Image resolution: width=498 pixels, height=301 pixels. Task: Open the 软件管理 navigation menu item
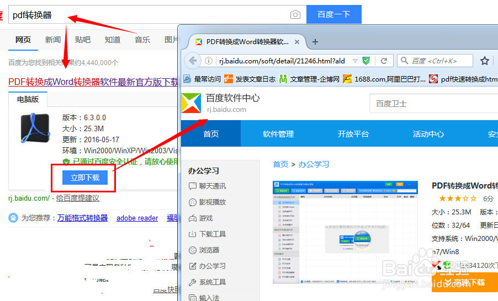pos(278,134)
